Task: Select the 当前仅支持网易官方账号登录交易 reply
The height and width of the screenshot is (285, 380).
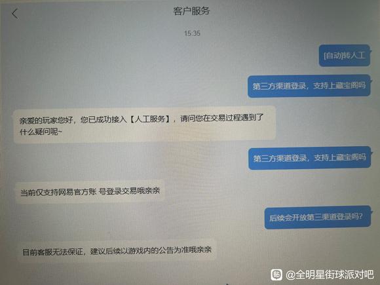Action: 90,191
